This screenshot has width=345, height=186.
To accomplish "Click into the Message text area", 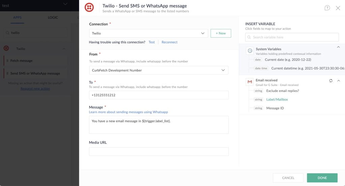I will (x=159, y=125).
